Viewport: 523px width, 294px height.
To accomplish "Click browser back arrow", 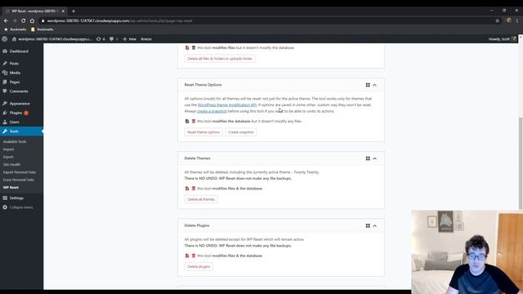I will 6,20.
